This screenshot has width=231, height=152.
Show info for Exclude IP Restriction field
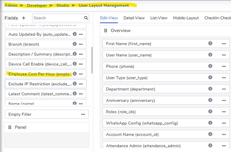75,84
